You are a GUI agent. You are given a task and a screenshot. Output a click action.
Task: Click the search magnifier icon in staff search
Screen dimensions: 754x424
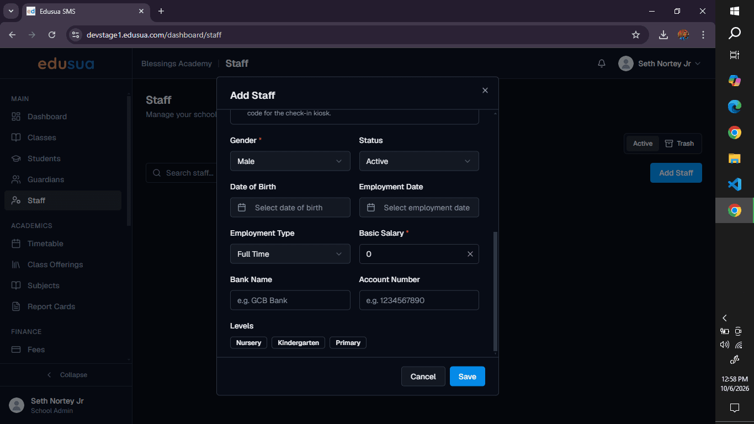(157, 173)
